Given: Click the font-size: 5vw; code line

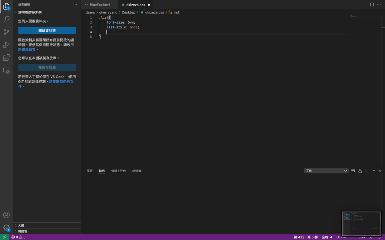Looking at the screenshot, I should point(121,22).
